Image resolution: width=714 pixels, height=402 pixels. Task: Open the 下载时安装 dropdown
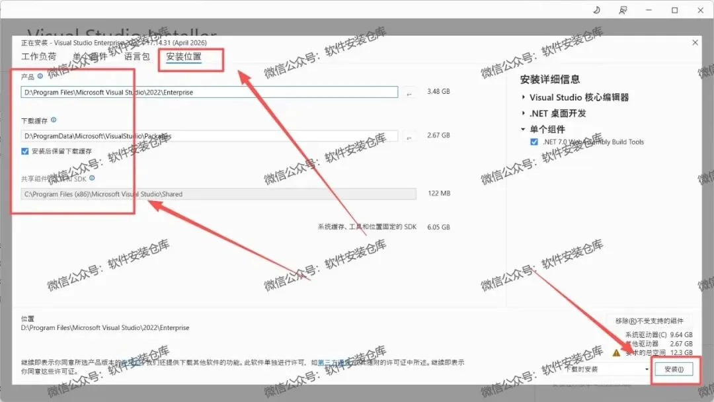click(606, 369)
